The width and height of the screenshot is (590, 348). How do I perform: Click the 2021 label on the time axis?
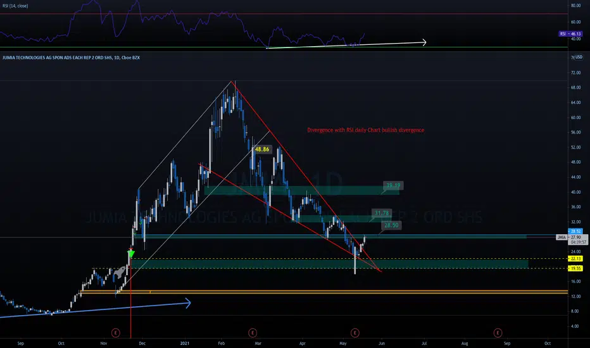tap(185, 343)
